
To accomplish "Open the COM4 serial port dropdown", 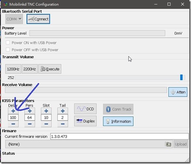I will (x=14, y=19).
